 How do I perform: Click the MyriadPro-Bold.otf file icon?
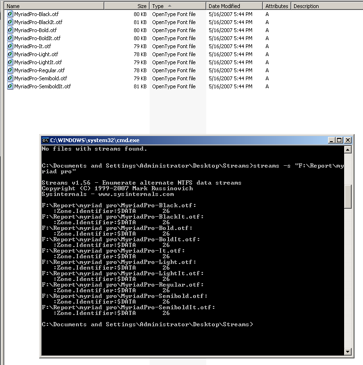(10, 30)
